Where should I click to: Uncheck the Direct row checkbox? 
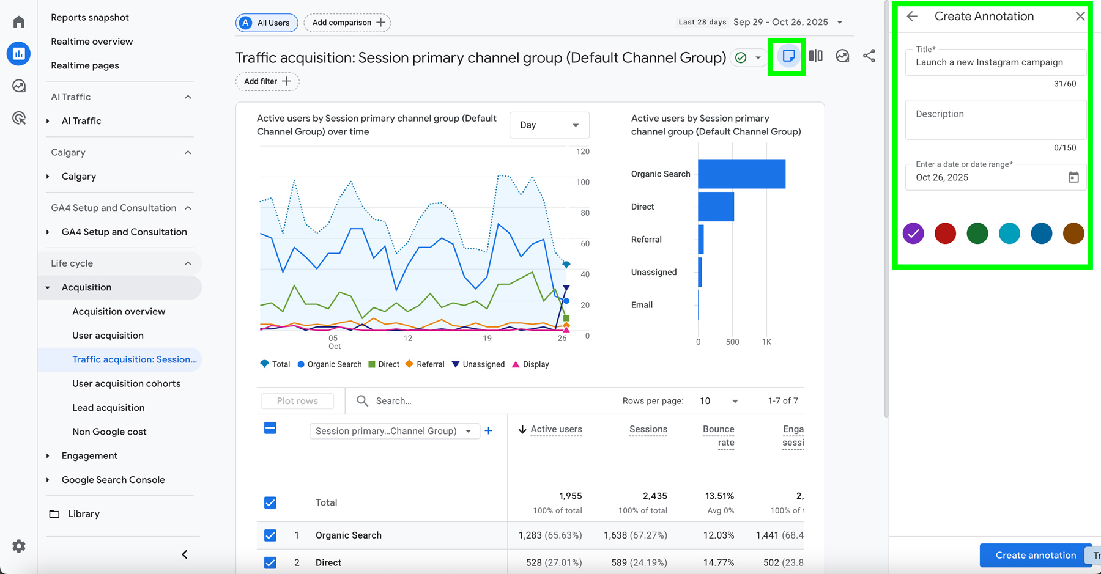tap(270, 562)
